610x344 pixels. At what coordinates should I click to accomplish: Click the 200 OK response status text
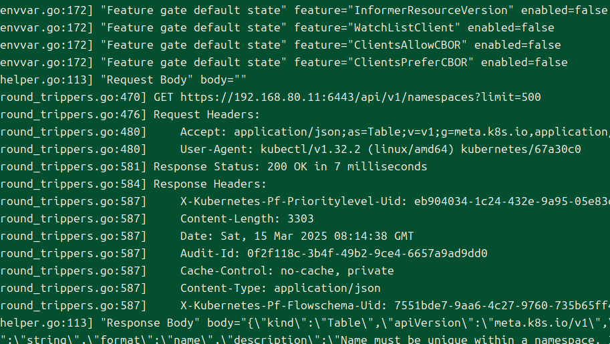[287, 166]
